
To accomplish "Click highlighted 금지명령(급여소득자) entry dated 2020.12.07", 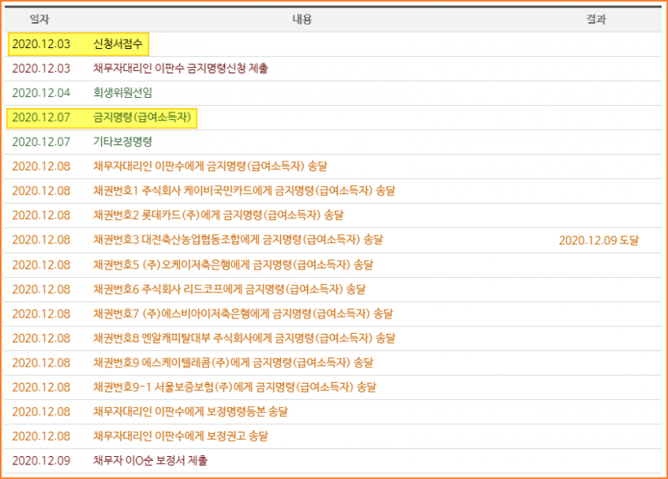I will (143, 117).
